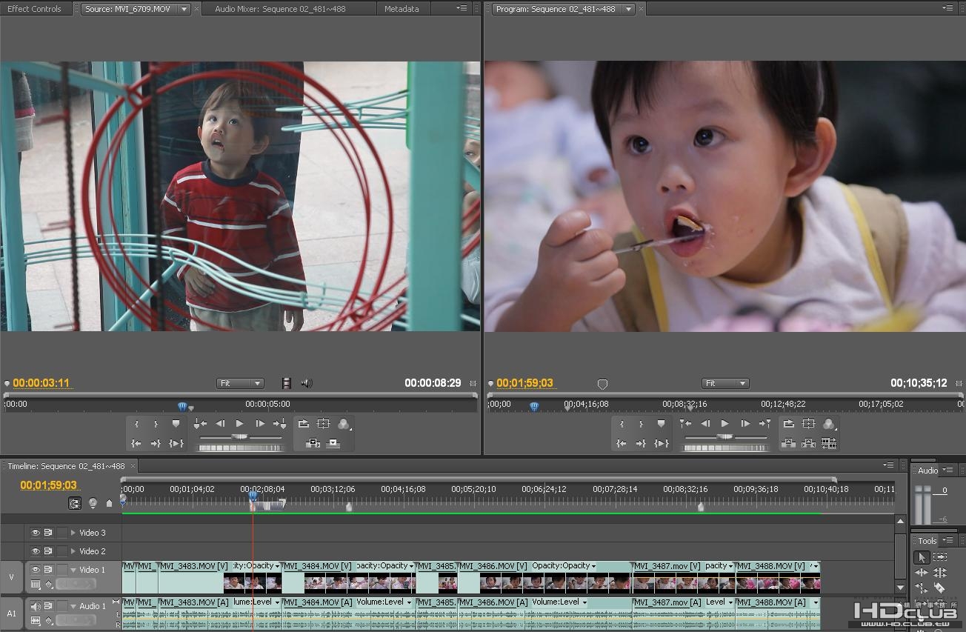Viewport: 966px width, 632px height.
Task: Click Extract button in Program monitor
Action: pos(808,443)
